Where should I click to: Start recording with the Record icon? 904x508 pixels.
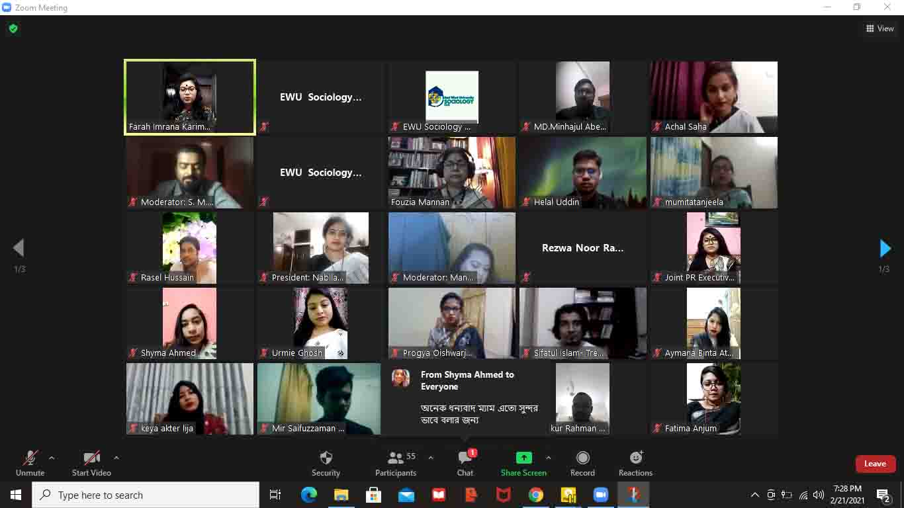click(582, 458)
